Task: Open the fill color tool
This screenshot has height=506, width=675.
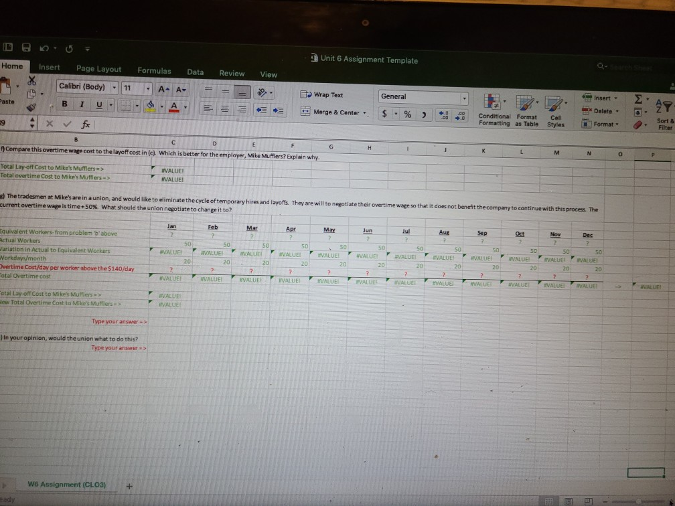Action: pyautogui.click(x=150, y=106)
